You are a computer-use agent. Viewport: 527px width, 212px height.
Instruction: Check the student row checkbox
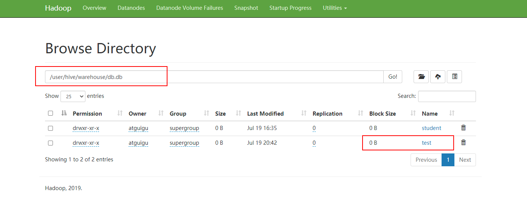[51, 128]
